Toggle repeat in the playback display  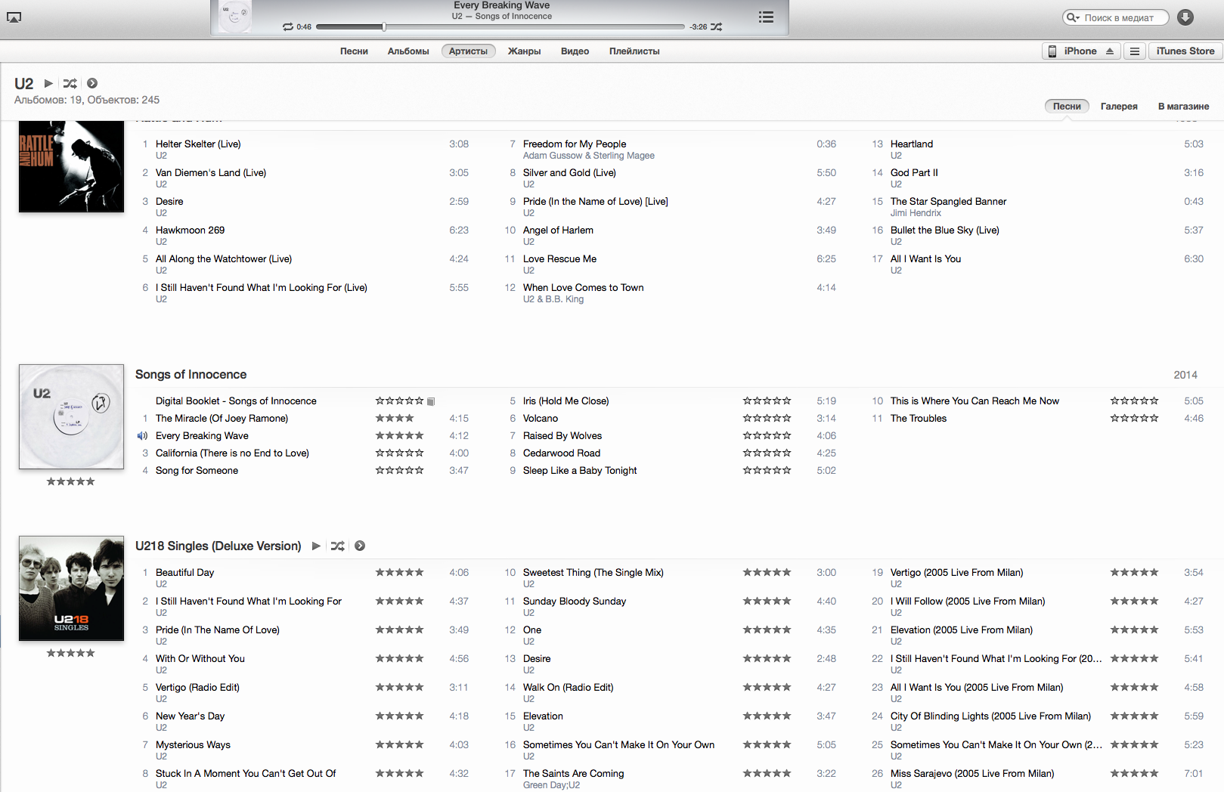288,26
